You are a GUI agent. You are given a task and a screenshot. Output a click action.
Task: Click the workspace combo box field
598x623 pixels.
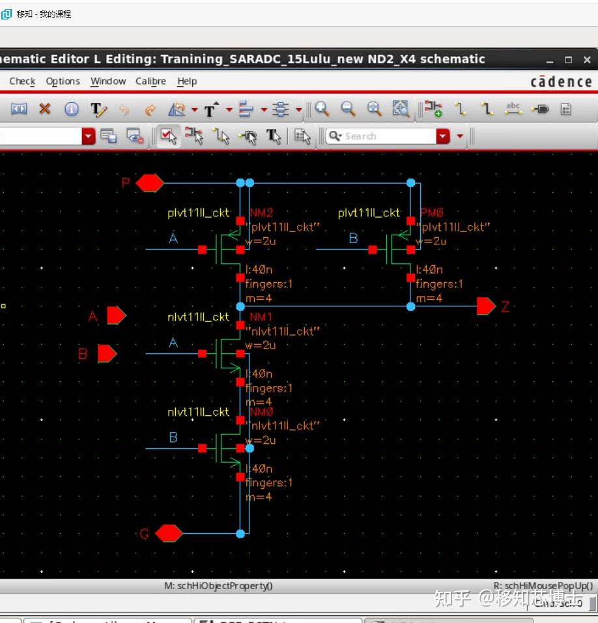(41, 136)
